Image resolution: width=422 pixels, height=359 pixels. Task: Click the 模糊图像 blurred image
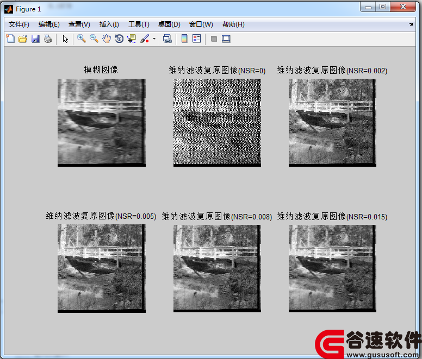[102, 123]
